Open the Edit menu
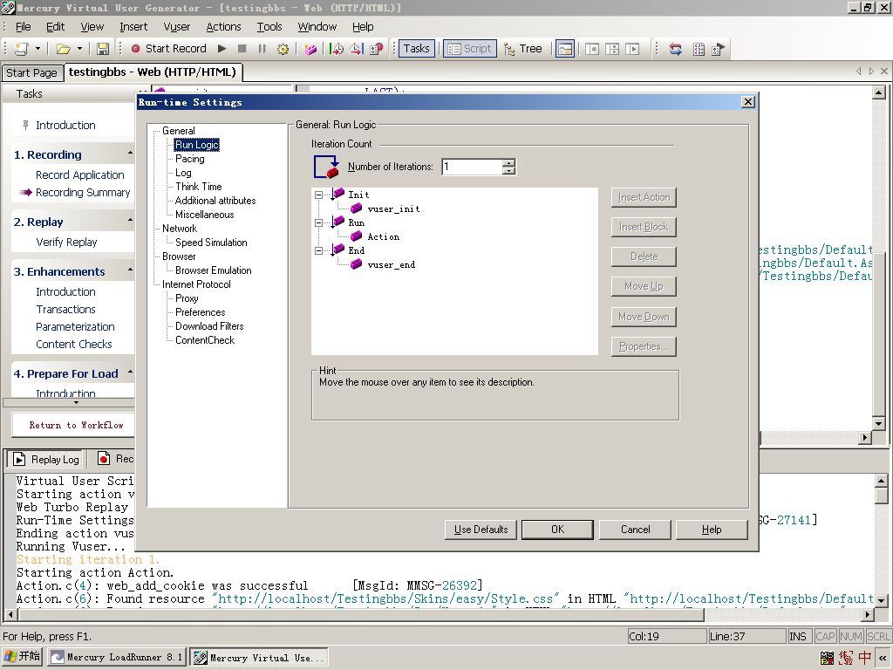Image resolution: width=893 pixels, height=670 pixels. (x=55, y=27)
